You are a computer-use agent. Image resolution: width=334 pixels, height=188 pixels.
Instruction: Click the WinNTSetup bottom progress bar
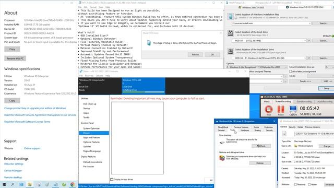[x=282, y=88]
